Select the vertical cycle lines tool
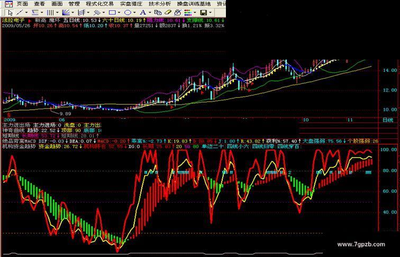 pyautogui.click(x=50, y=13)
